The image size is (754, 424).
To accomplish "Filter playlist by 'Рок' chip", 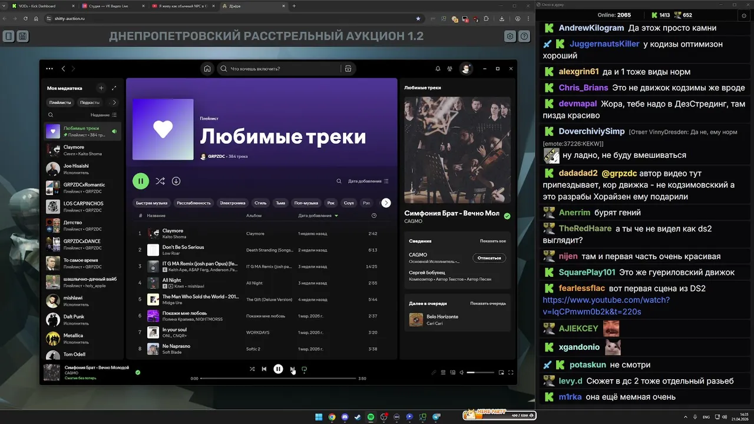I will [331, 203].
